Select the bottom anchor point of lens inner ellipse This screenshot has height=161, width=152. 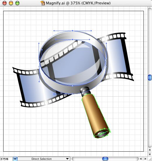tap(72, 86)
